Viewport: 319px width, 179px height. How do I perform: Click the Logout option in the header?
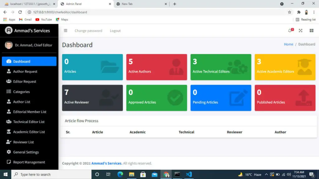[115, 30]
